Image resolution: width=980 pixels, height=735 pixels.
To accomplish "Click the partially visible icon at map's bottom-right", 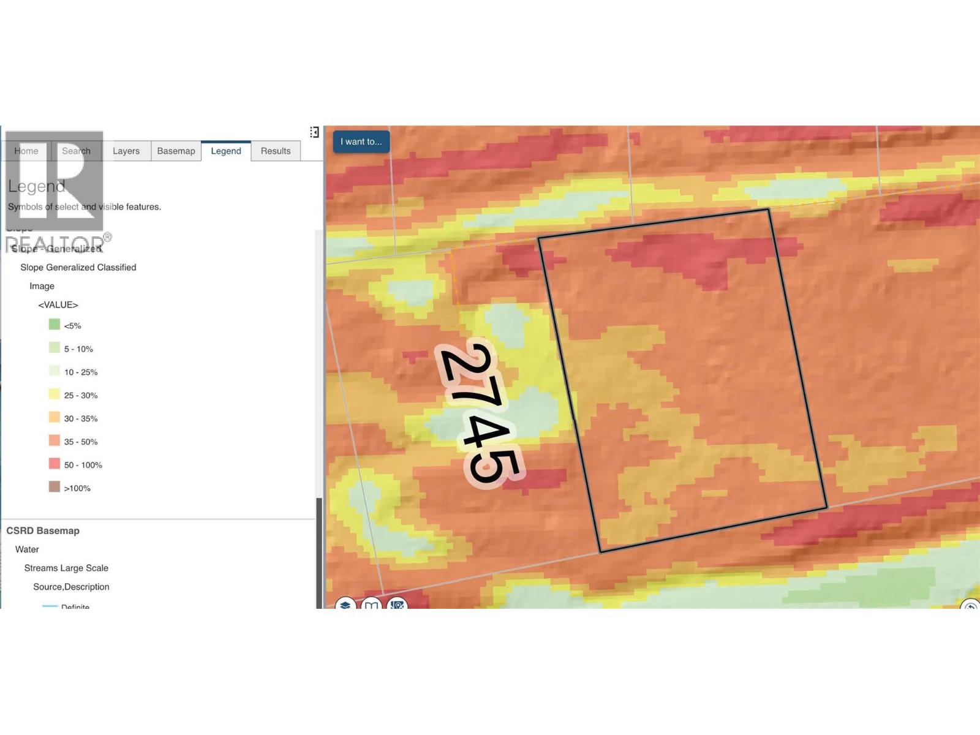I will [x=970, y=606].
